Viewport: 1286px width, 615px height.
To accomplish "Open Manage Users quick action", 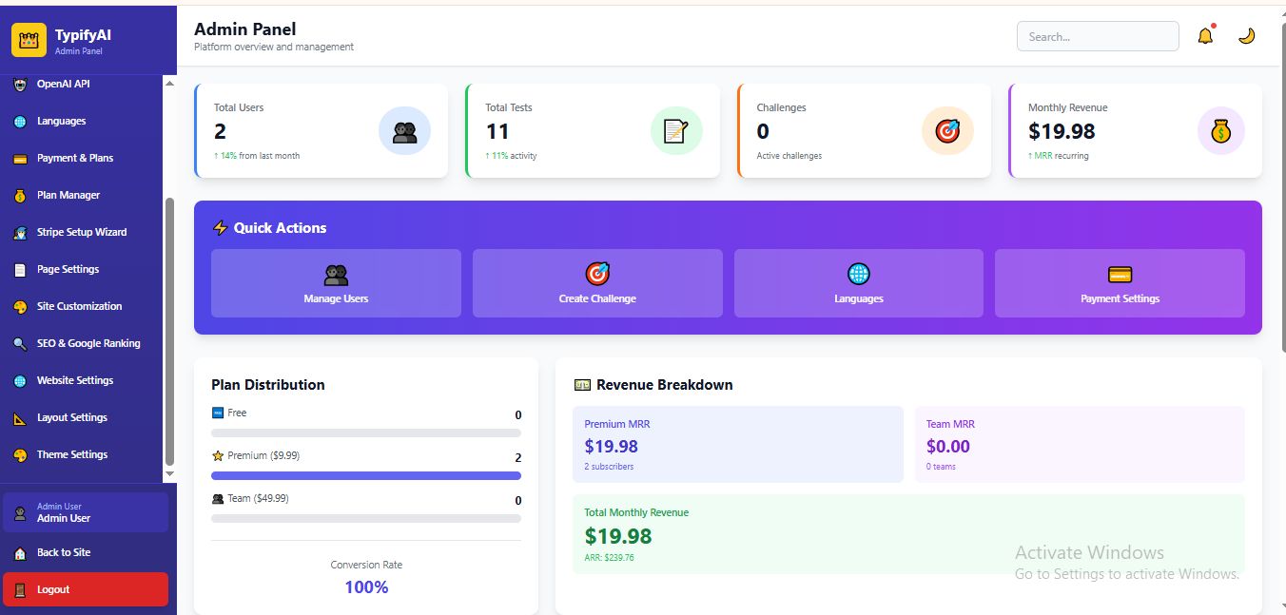I will 336,283.
